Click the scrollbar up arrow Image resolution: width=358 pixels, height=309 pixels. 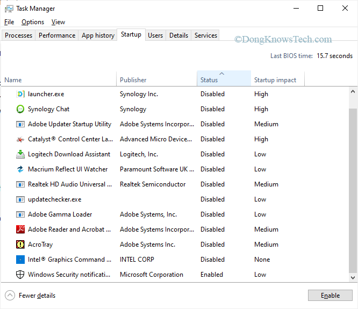coord(353,91)
